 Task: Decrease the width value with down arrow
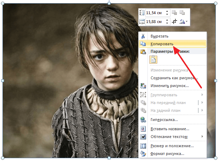tap(167, 23)
